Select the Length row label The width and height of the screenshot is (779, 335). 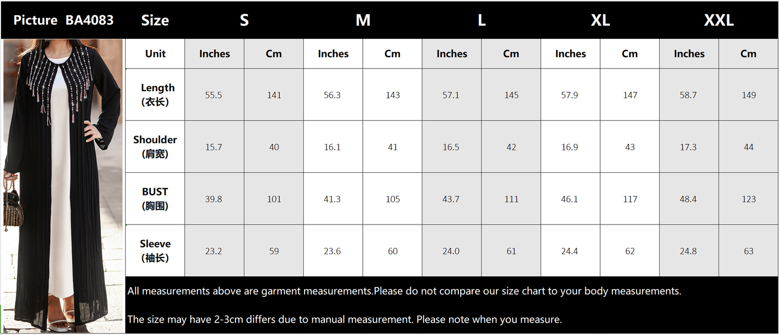point(155,95)
